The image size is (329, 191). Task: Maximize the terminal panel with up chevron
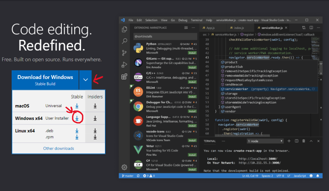pos(311,141)
